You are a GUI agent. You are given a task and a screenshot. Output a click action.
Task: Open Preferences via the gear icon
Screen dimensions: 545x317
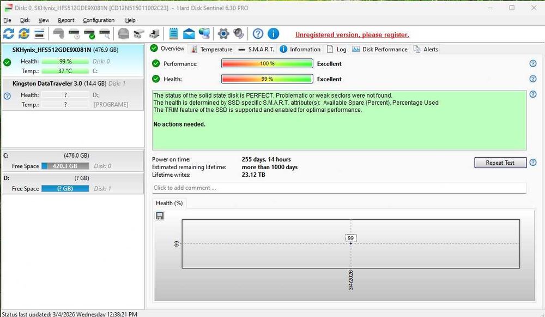223,34
